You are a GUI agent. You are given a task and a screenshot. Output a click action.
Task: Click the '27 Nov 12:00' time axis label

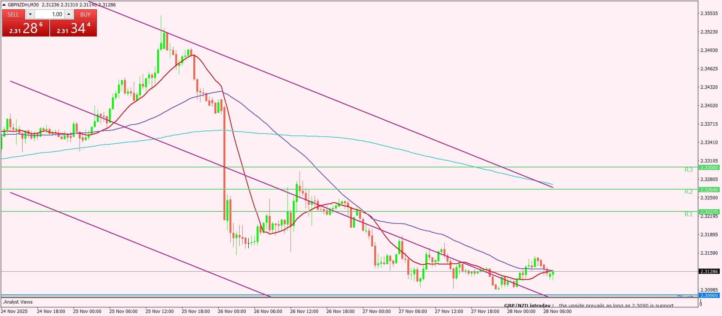(x=449, y=311)
